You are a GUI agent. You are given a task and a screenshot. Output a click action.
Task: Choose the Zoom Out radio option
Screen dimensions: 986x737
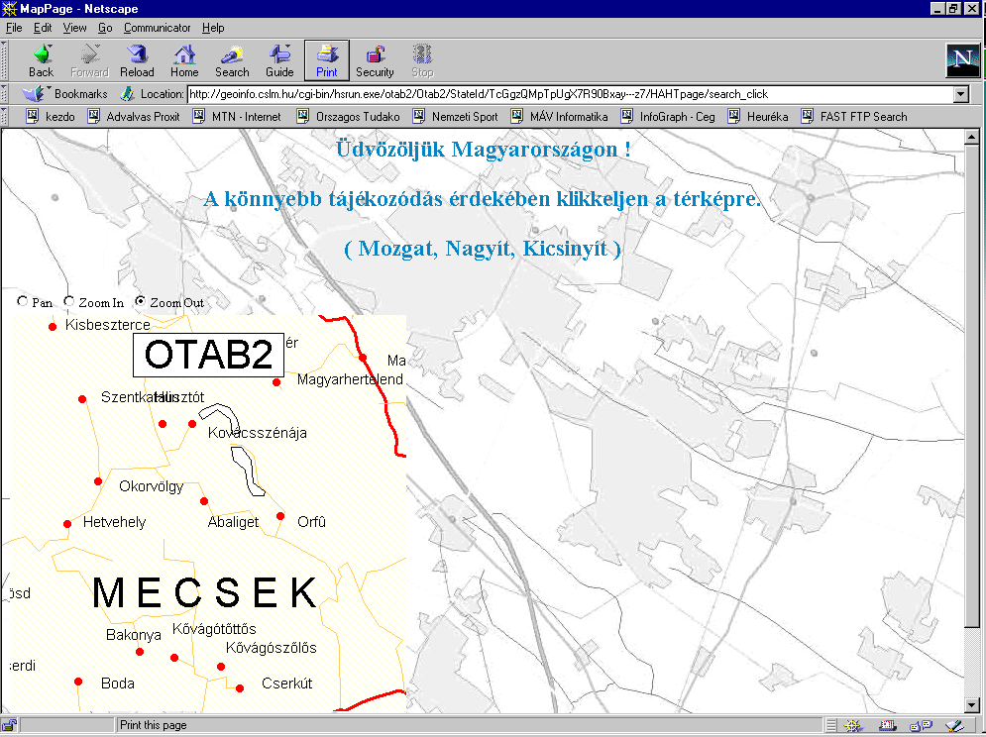pyautogui.click(x=141, y=301)
